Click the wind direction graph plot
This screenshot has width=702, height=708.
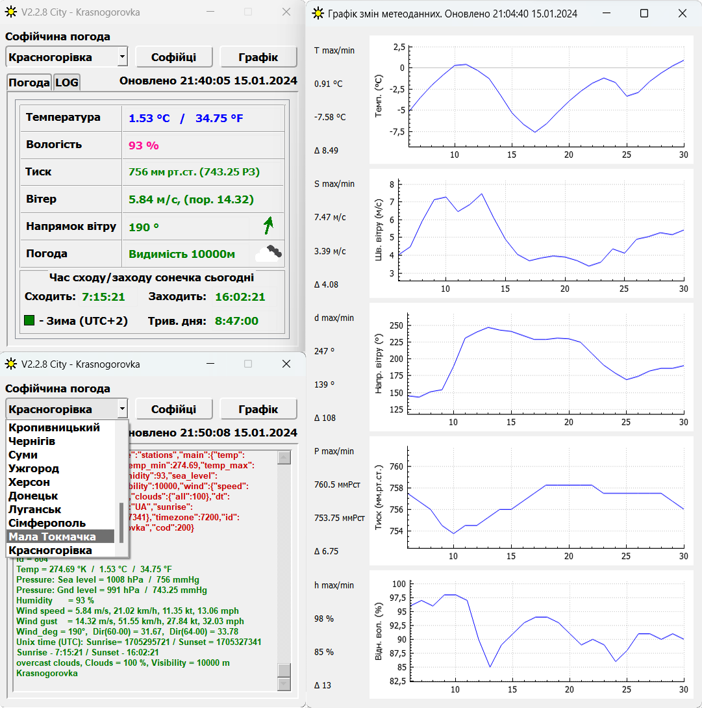click(x=546, y=364)
